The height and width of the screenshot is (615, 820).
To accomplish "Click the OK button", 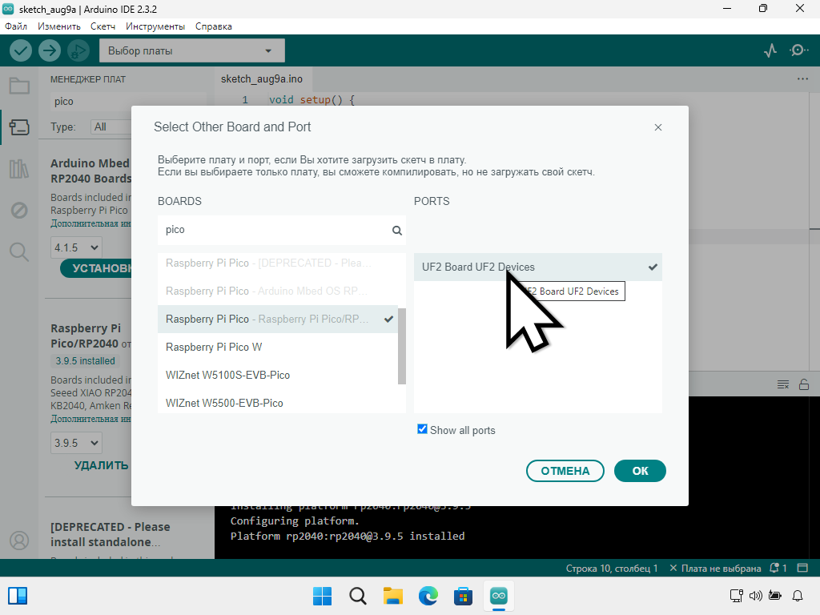I will point(640,471).
